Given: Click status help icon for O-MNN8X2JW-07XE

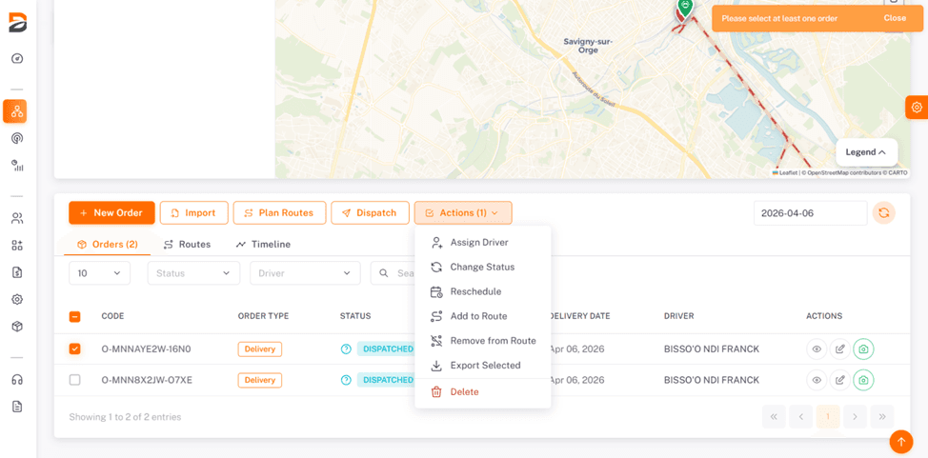Looking at the screenshot, I should (x=346, y=380).
